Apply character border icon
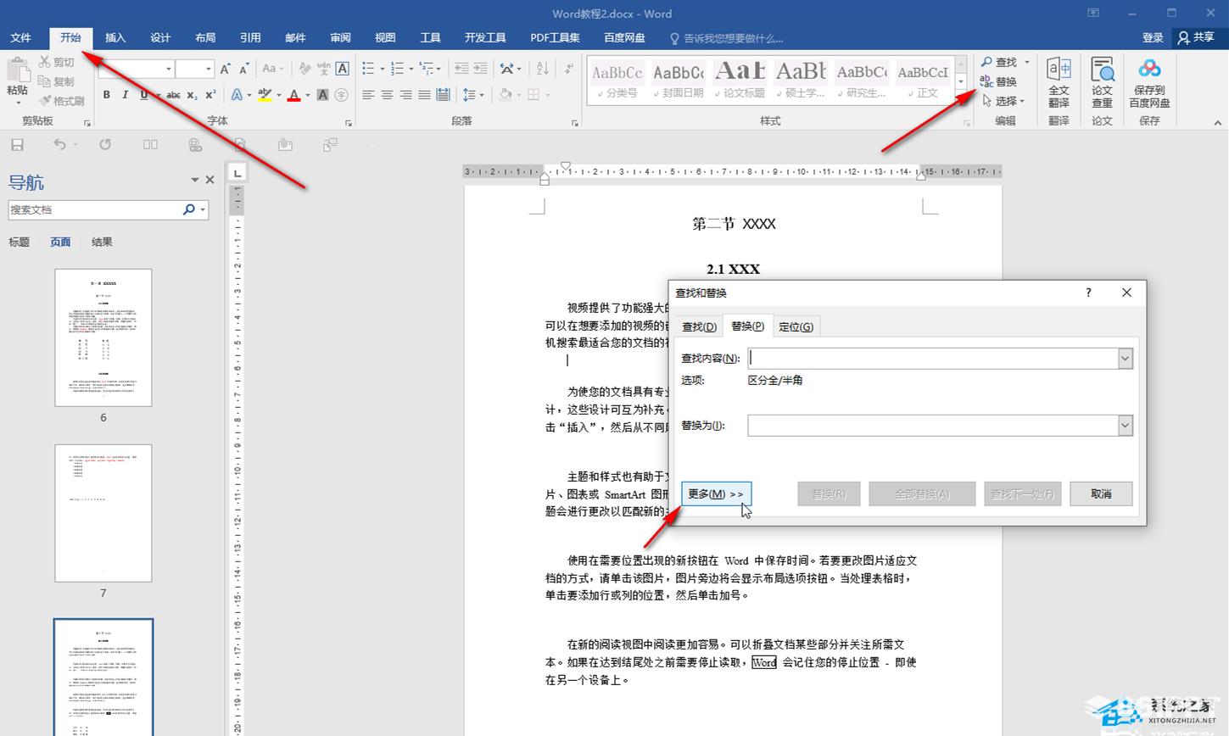Screen dimensions: 1229x736 point(342,69)
